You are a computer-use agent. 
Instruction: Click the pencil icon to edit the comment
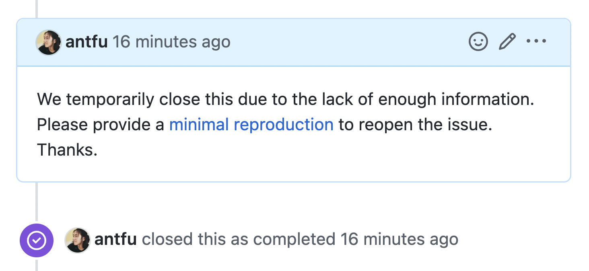pos(507,42)
